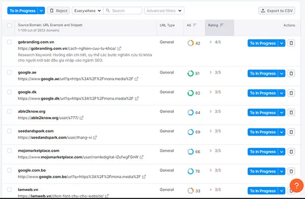The image size is (305, 199).
Task: Click the 3/5 rating for able2know.org
Action: [218, 111]
